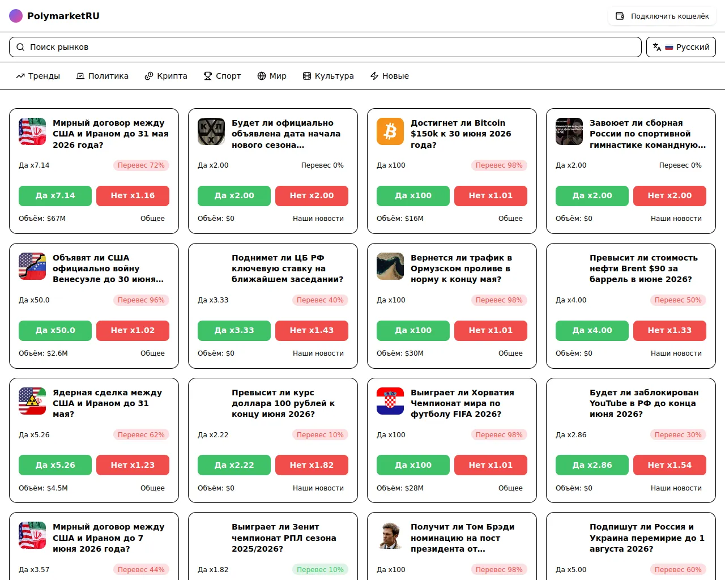Click the Объём: $67M volume text
The width and height of the screenshot is (725, 580).
[x=42, y=219]
